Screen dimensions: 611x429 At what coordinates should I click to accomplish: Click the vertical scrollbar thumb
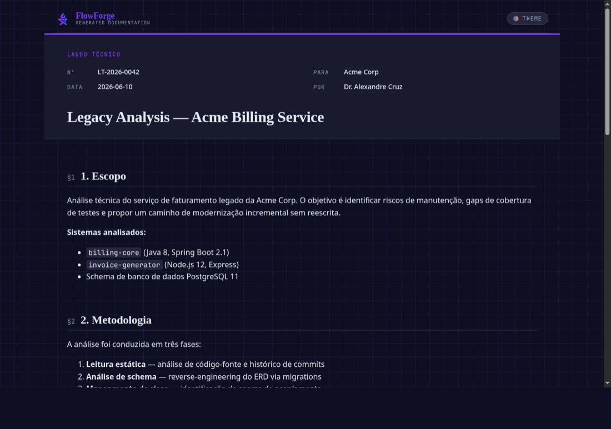pyautogui.click(x=607, y=72)
